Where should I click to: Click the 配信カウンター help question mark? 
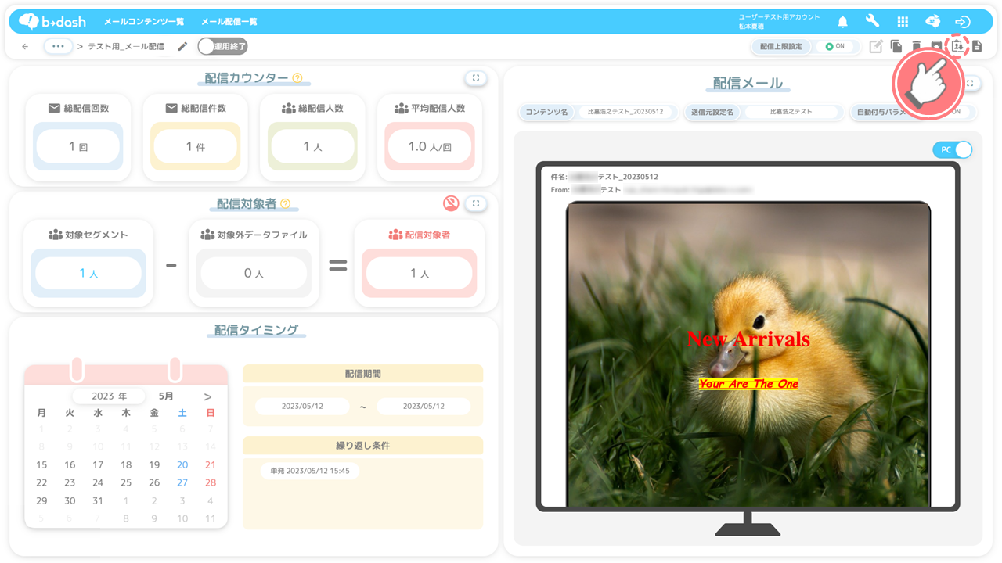point(297,78)
